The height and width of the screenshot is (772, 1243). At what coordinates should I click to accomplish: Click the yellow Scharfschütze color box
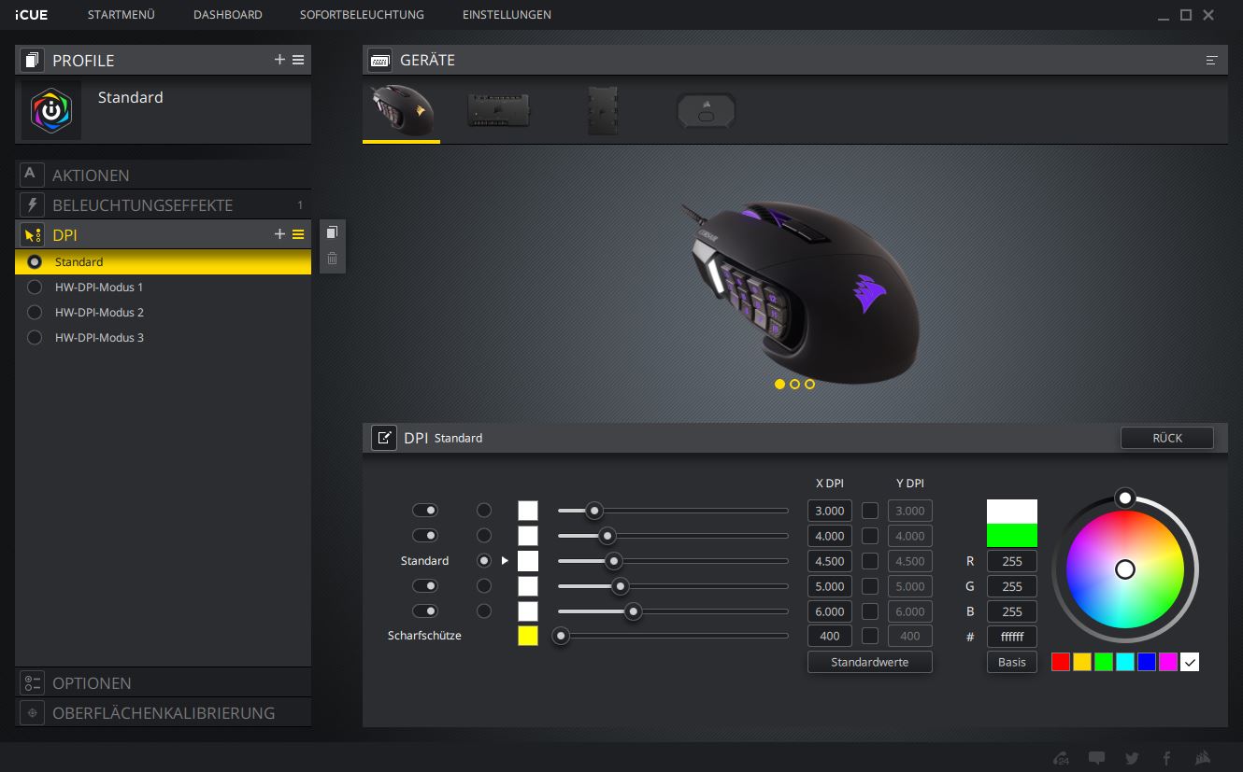(x=528, y=637)
